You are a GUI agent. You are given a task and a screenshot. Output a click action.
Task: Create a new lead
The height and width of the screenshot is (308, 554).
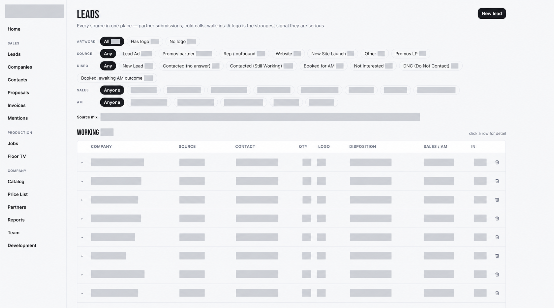tap(492, 13)
